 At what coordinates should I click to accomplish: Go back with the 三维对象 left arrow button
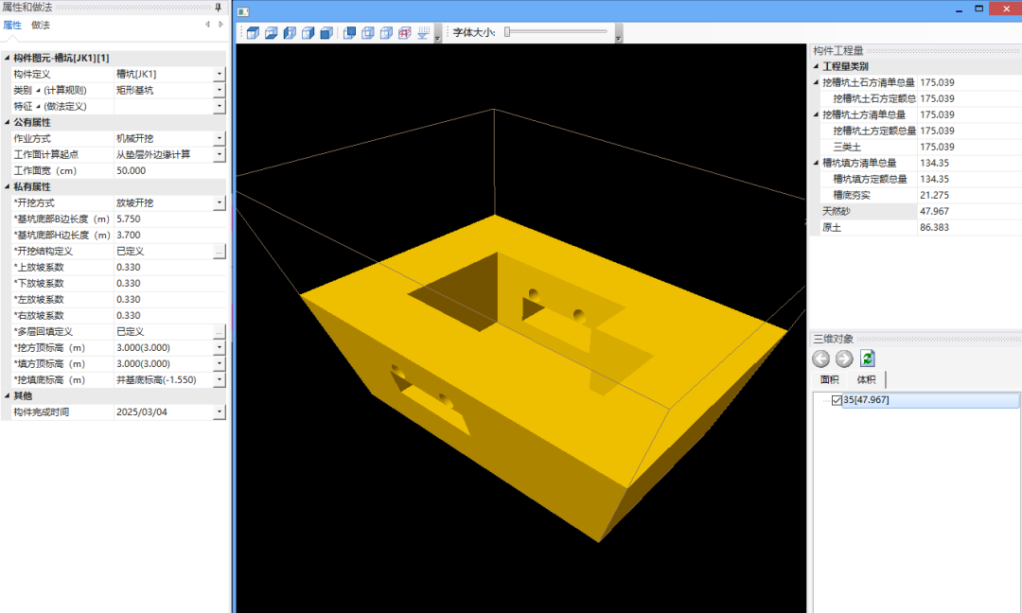pyautogui.click(x=821, y=359)
